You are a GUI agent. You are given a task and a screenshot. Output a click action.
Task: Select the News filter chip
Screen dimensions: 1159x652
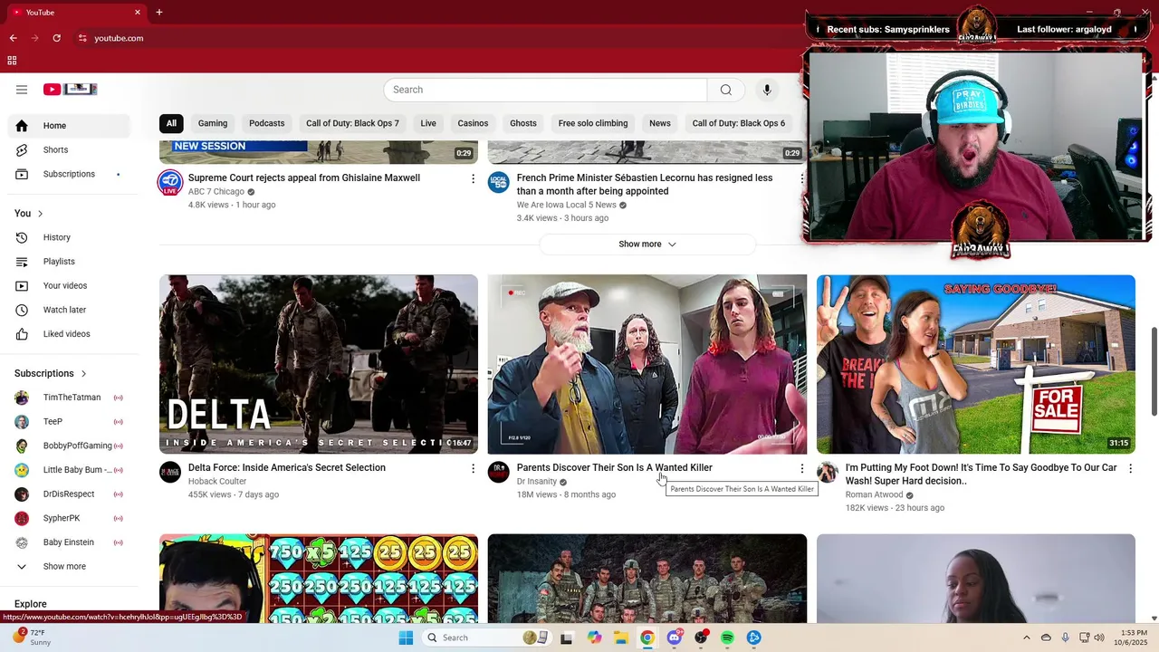pos(660,123)
